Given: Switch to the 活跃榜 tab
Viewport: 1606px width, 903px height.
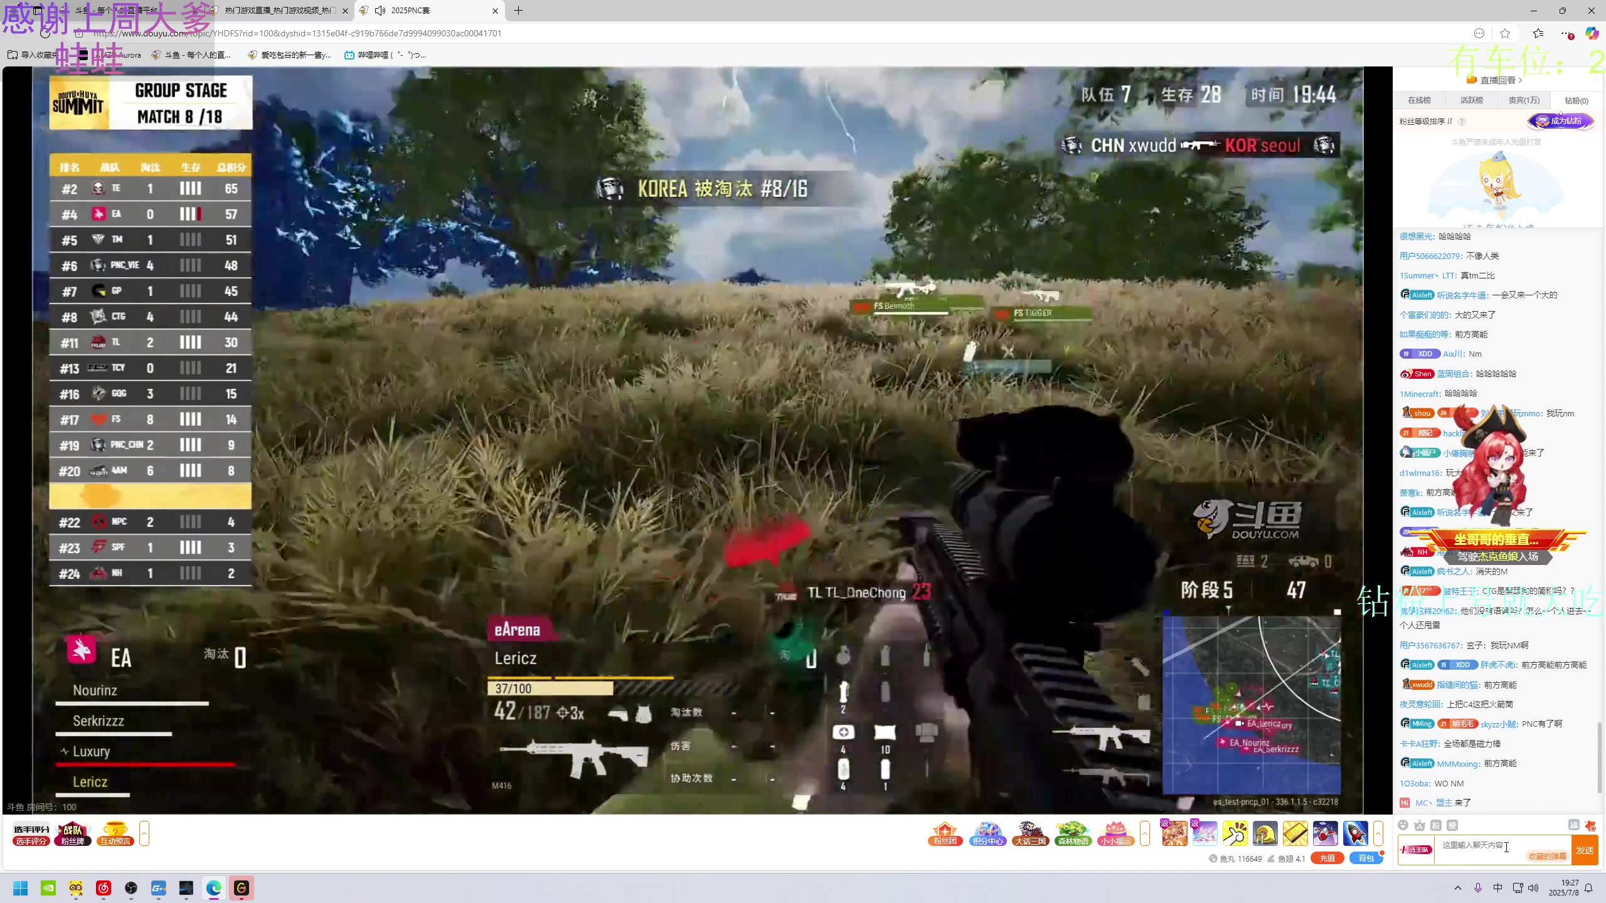Looking at the screenshot, I should [x=1472, y=100].
